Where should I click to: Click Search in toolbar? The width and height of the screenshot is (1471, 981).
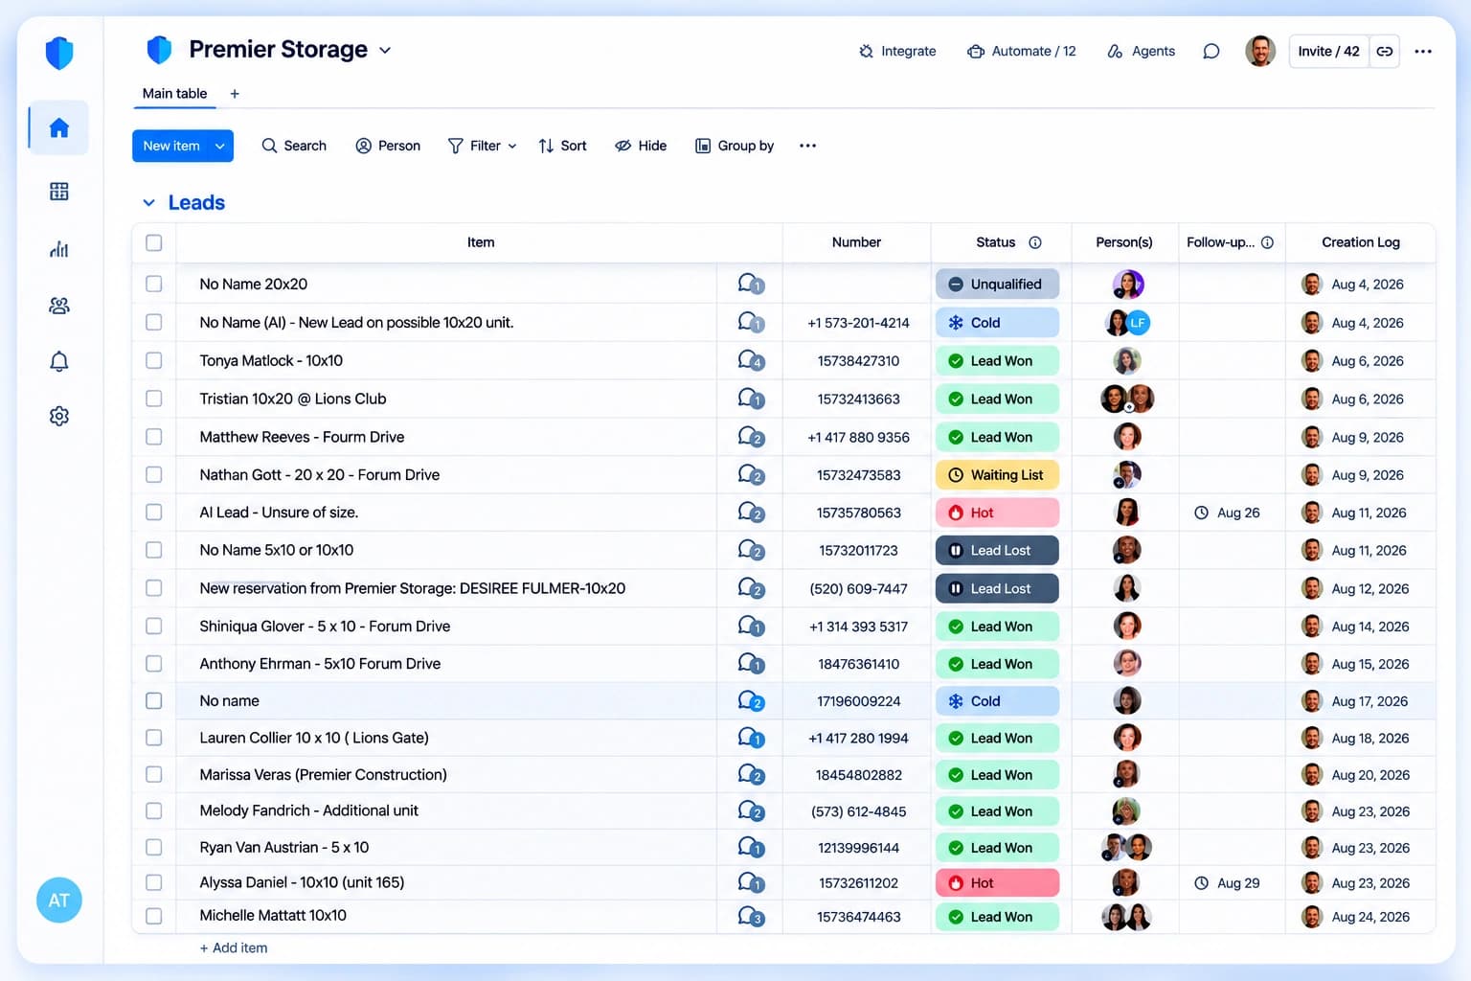click(294, 146)
